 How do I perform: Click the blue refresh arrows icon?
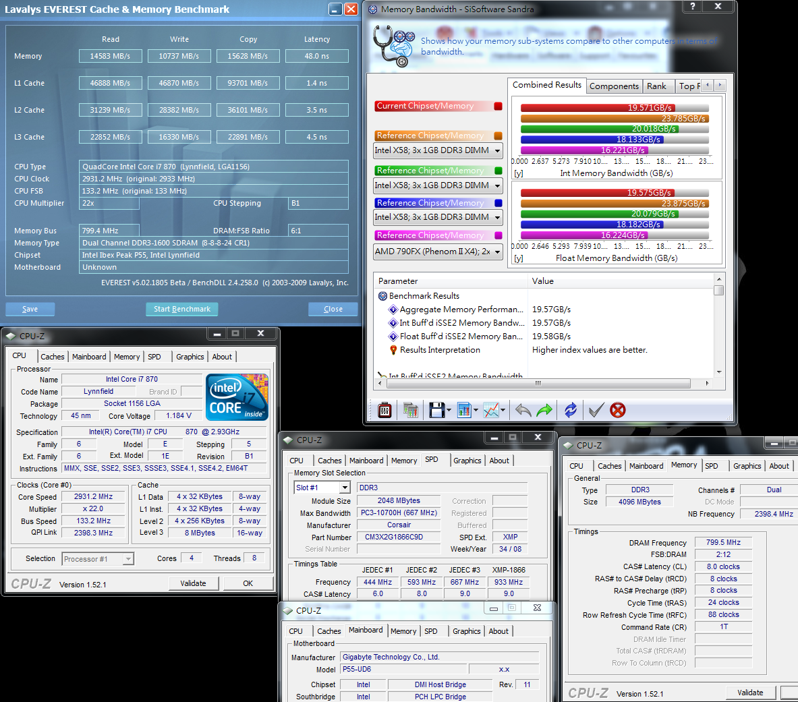(x=571, y=410)
